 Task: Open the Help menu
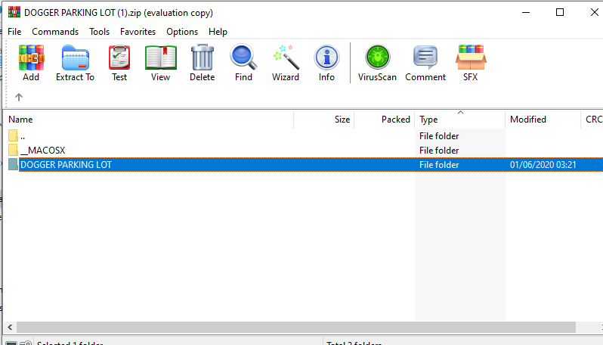pos(218,32)
